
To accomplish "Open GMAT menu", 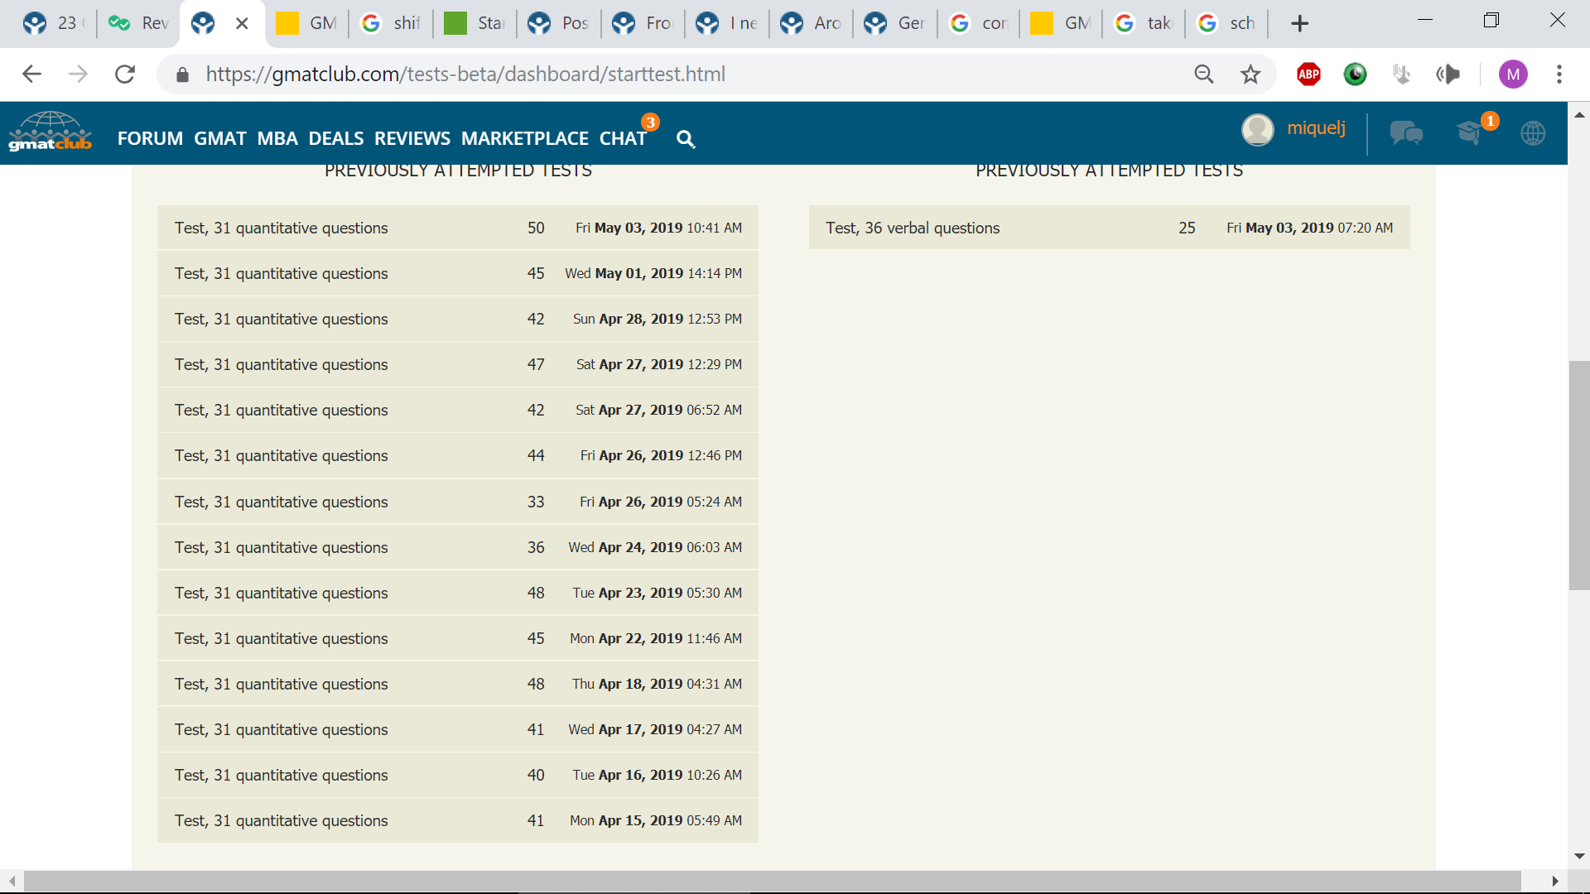I will [x=220, y=139].
